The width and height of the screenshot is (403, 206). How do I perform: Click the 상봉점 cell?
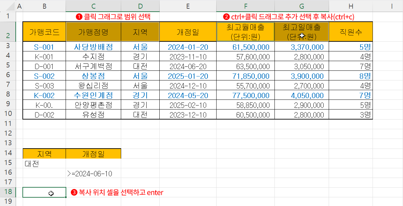(93, 76)
